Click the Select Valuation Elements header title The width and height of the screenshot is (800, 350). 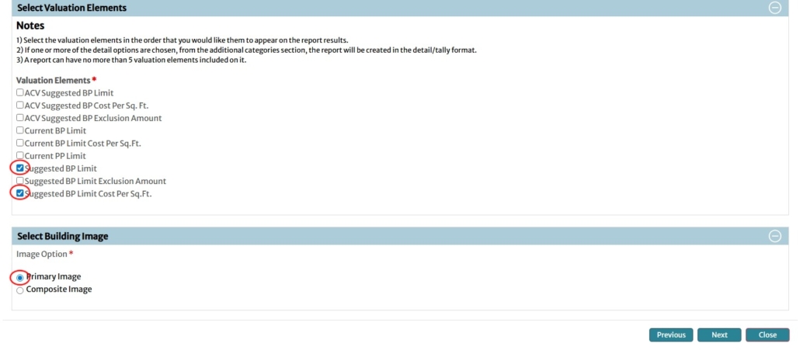71,8
